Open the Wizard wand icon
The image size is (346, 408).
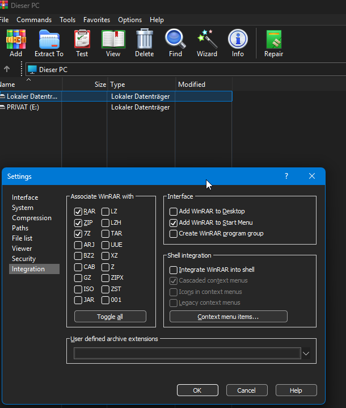208,39
